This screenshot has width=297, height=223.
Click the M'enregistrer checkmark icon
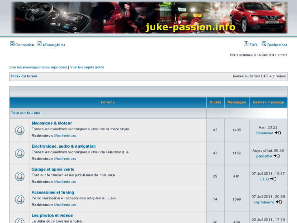[40, 44]
